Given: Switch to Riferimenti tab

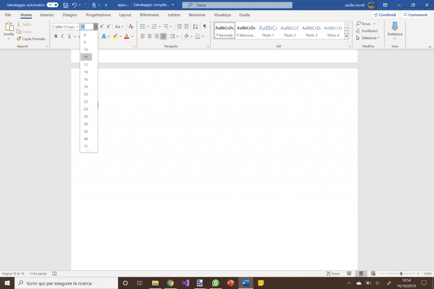Looking at the screenshot, I should (x=149, y=15).
